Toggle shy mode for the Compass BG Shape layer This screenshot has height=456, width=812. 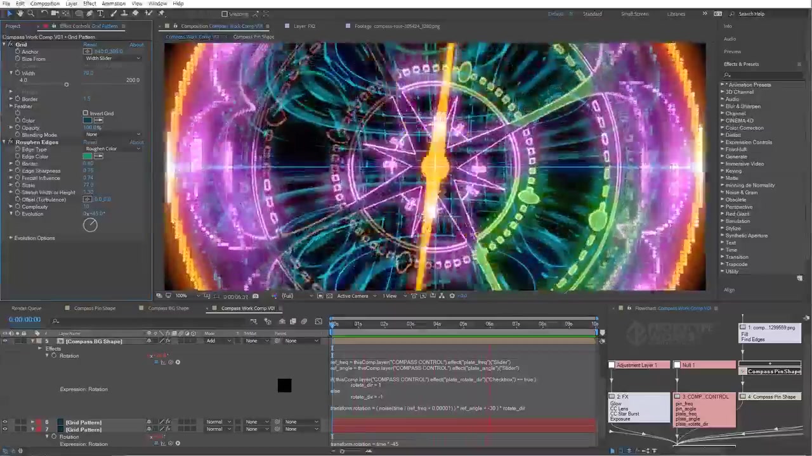pyautogui.click(x=149, y=341)
